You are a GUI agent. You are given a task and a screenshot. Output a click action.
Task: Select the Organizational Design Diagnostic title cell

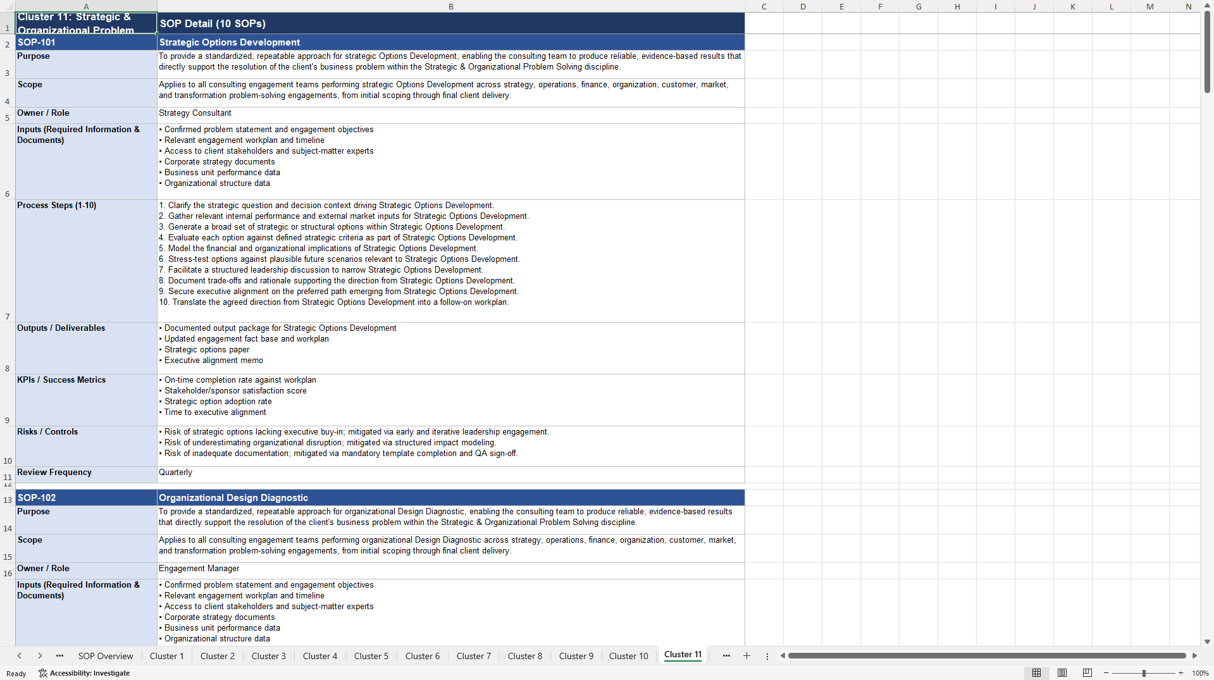[451, 498]
